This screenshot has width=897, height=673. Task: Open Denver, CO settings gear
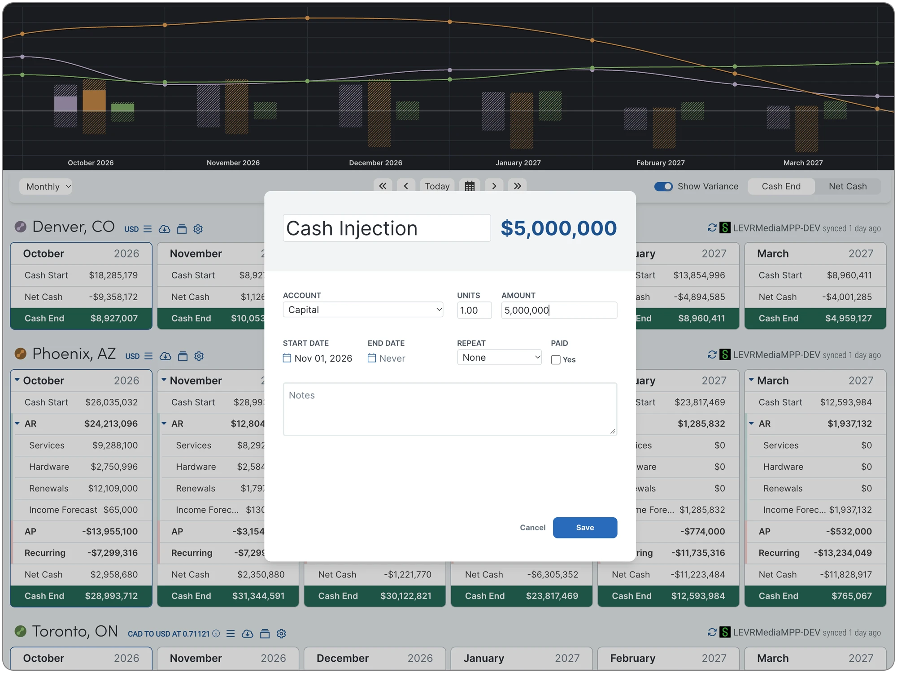coord(198,229)
